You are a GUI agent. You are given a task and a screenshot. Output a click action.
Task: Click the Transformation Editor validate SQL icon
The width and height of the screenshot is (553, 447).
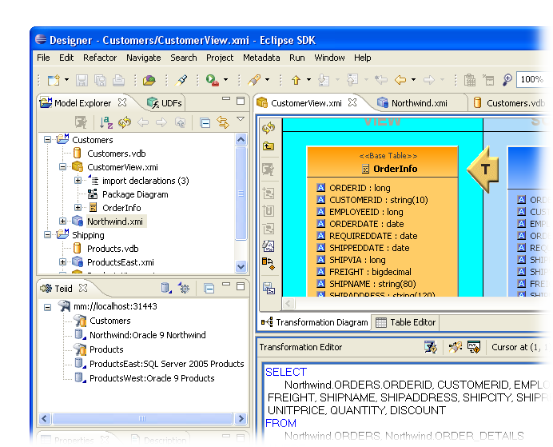(x=431, y=347)
